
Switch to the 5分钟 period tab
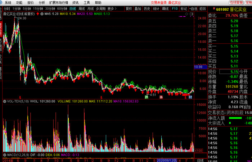[27, 9]
